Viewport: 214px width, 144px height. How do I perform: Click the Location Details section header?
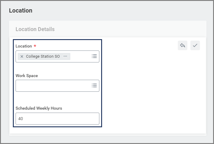coord(35,29)
